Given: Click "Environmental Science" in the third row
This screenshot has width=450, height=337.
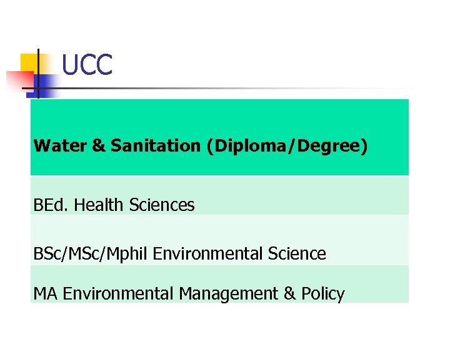Looking at the screenshot, I should [239, 254].
